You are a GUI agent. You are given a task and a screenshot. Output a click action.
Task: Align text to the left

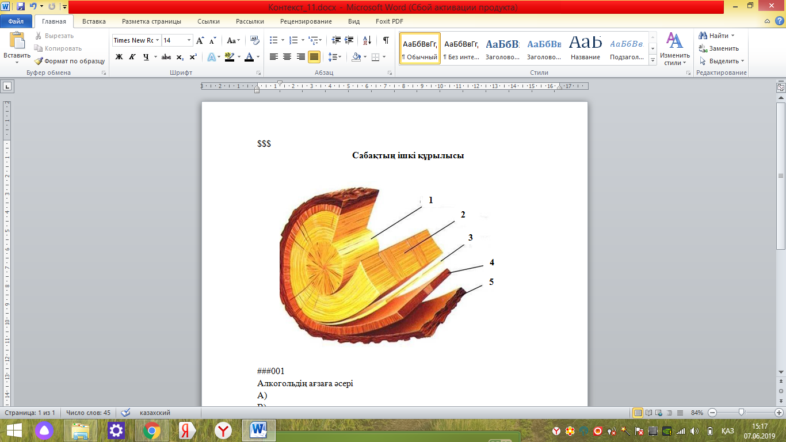(x=274, y=57)
